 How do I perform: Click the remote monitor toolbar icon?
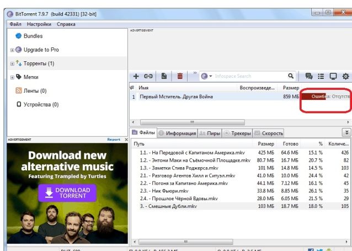click(x=333, y=76)
